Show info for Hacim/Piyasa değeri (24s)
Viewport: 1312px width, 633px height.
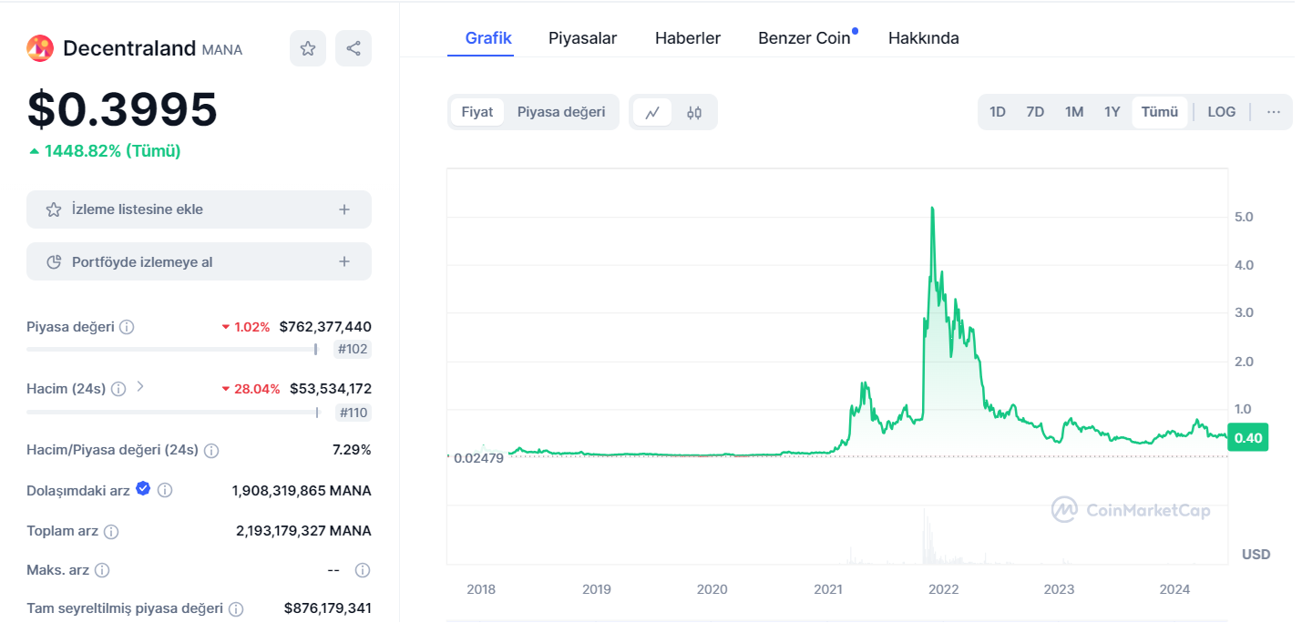click(211, 451)
